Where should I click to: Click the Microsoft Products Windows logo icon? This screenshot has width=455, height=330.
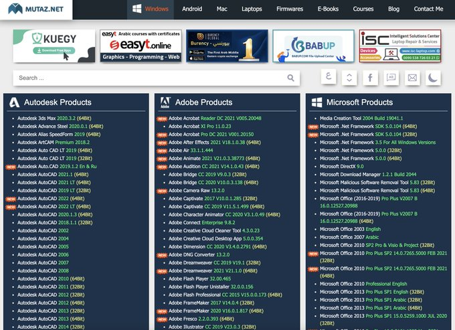(316, 102)
